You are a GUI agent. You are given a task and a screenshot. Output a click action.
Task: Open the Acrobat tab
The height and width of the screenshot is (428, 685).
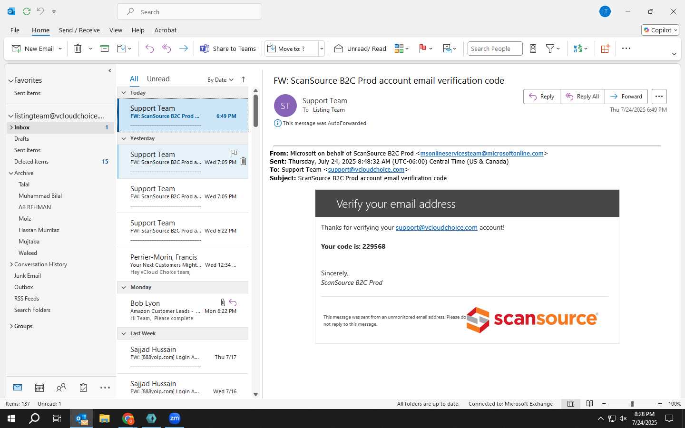pos(166,30)
